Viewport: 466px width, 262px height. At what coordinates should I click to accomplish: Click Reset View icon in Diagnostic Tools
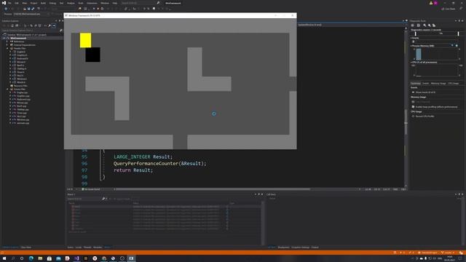[x=434, y=25]
